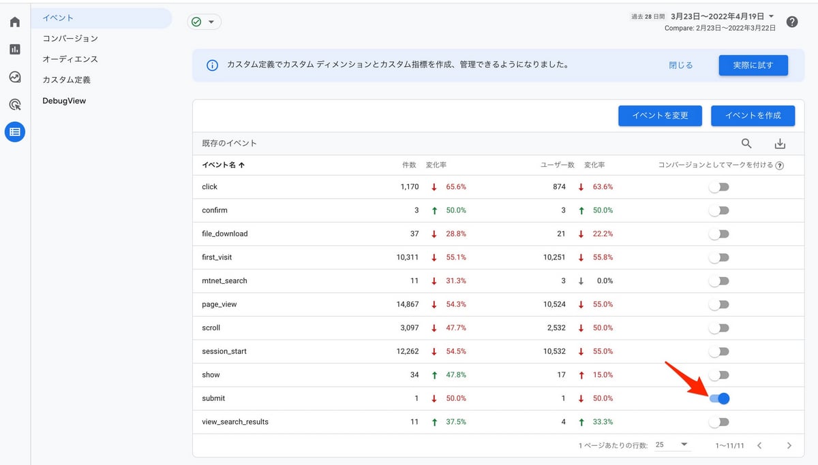Toggle conversion switch for show event
818x465 pixels.
[x=719, y=374]
